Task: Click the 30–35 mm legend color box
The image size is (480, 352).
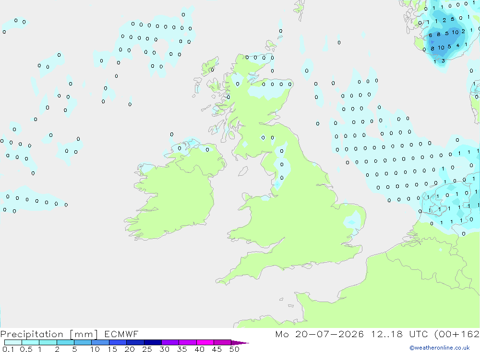Action: tap(170, 342)
